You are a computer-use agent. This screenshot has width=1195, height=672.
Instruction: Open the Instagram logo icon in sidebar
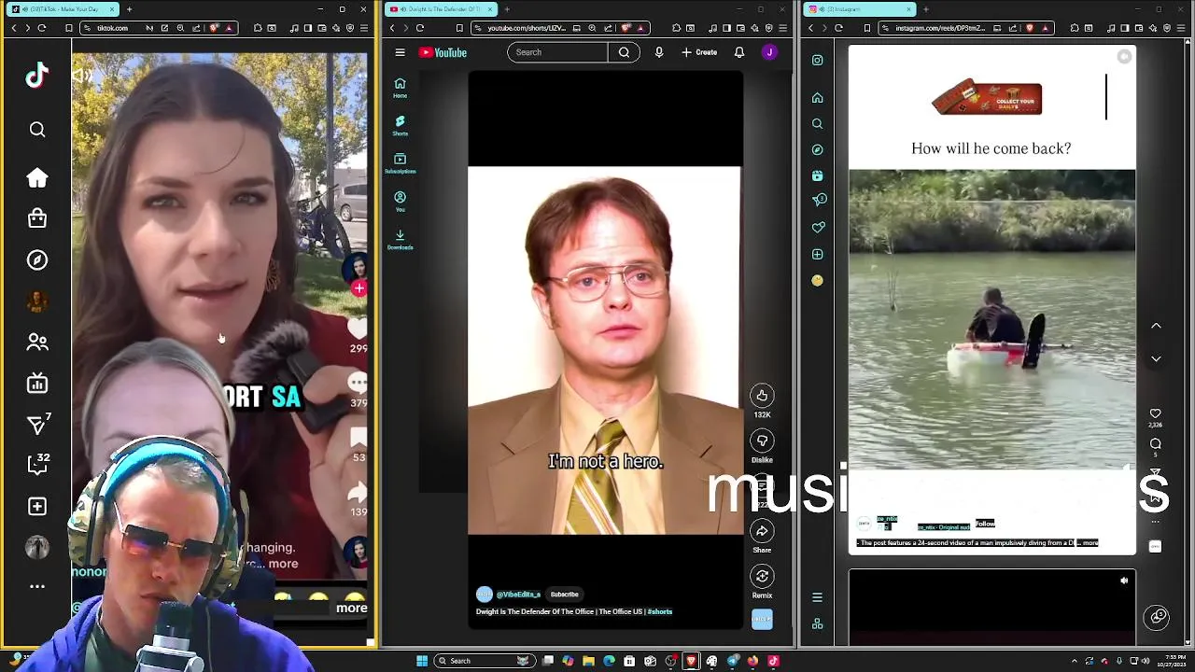tap(818, 61)
